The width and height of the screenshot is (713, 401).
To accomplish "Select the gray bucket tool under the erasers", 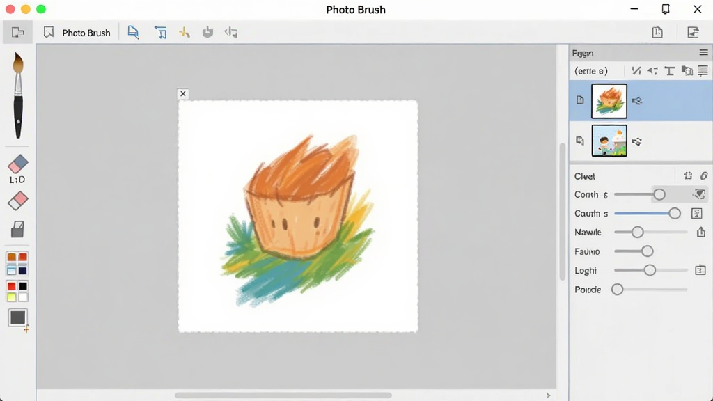I will coord(17,229).
